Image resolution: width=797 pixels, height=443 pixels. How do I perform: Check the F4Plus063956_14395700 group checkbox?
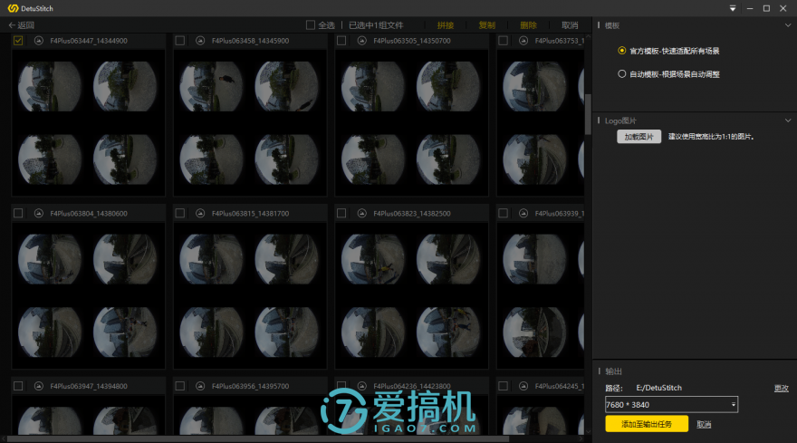click(180, 386)
